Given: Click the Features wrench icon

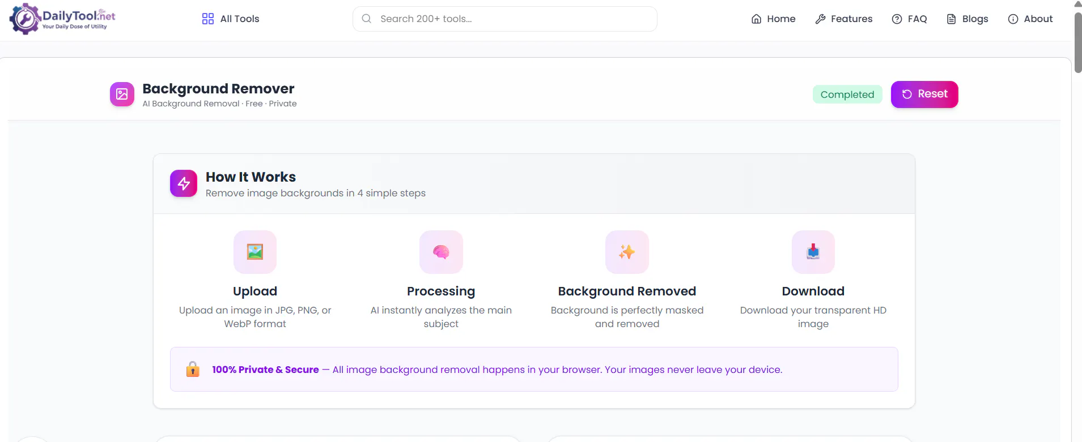Looking at the screenshot, I should pos(820,19).
